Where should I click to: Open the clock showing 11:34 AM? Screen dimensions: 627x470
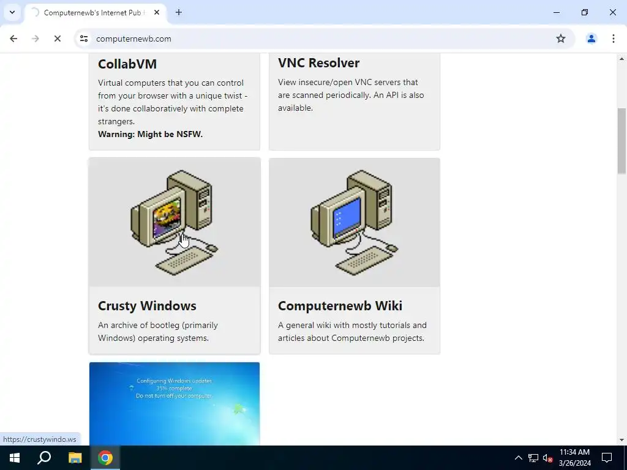[x=574, y=458]
